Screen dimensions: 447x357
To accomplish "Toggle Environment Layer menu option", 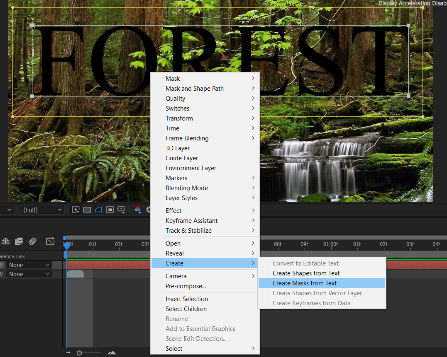I will [x=205, y=168].
